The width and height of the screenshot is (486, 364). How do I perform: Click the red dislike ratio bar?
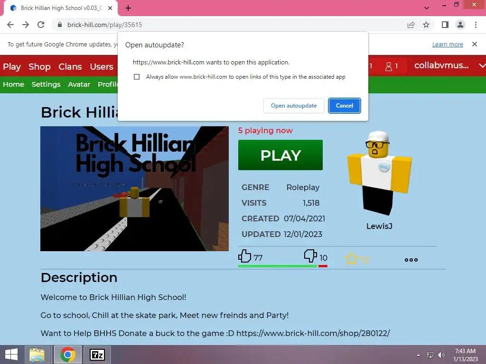coord(323,266)
